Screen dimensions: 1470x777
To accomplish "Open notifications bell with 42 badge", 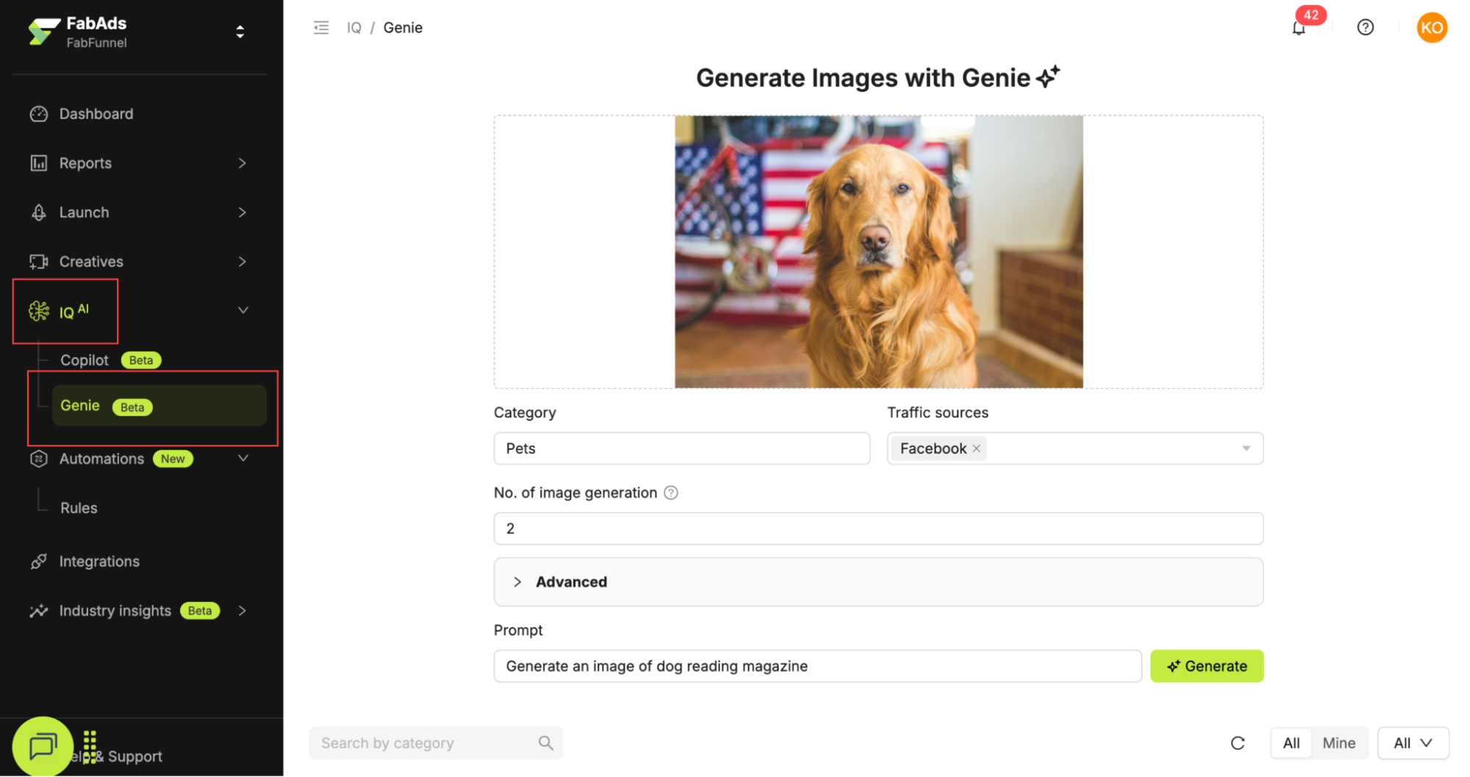I will (1299, 28).
